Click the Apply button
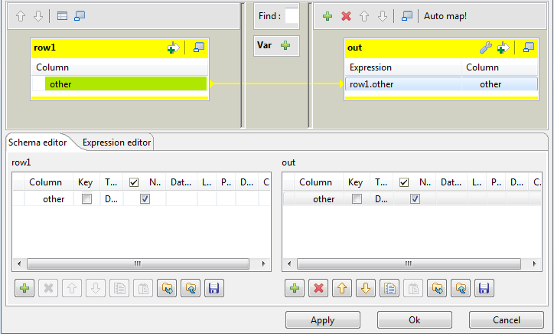The width and height of the screenshot is (554, 334). pos(323,320)
